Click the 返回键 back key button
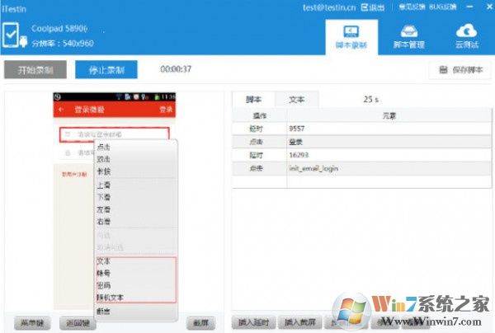 [78, 323]
